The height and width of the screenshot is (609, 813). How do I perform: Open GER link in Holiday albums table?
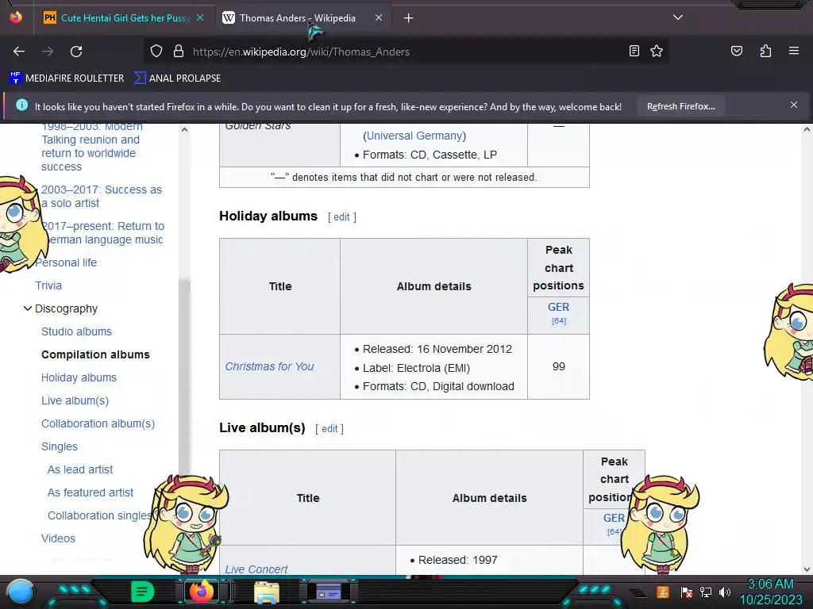(x=558, y=307)
